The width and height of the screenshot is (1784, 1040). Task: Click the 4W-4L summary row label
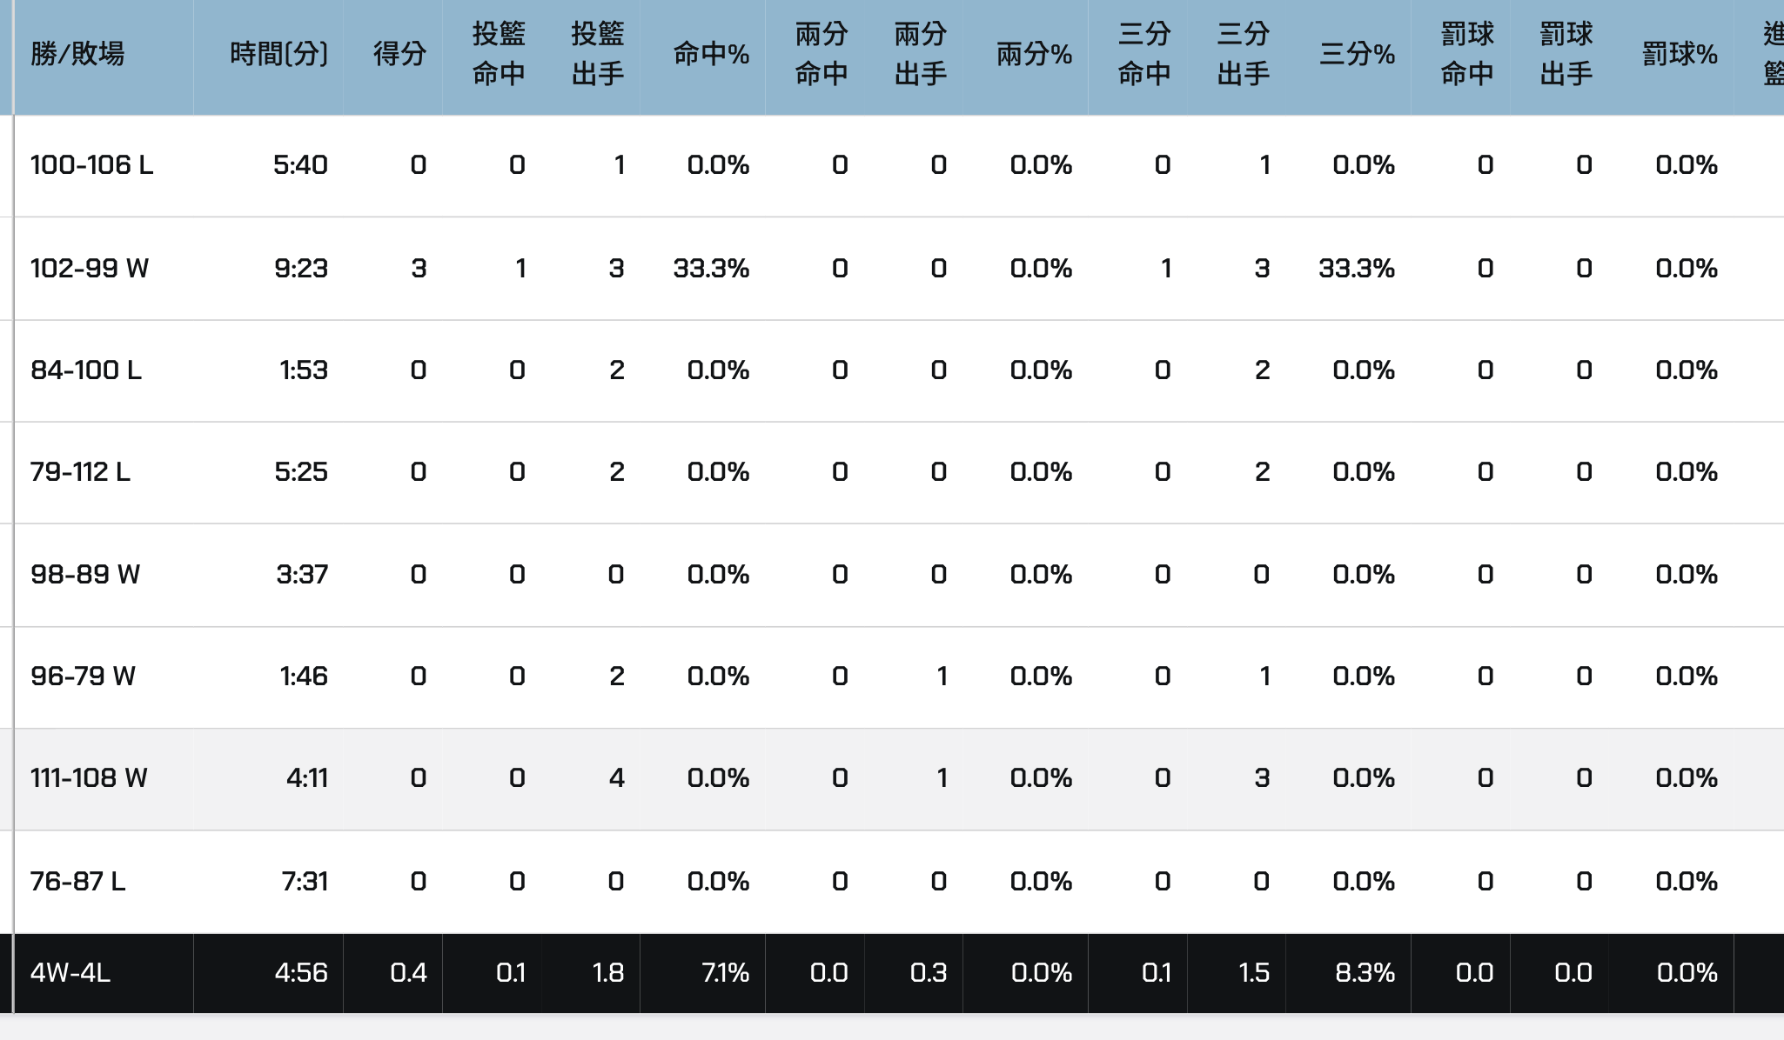(x=70, y=973)
